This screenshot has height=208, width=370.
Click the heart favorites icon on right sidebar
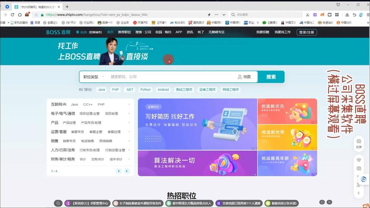(x=359, y=160)
